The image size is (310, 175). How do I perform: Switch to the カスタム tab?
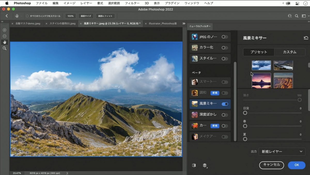tap(290, 52)
